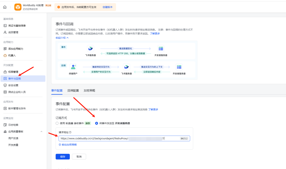Click 事件与回调 sidebar icon
This screenshot has height=169, width=286.
(x=5, y=79)
